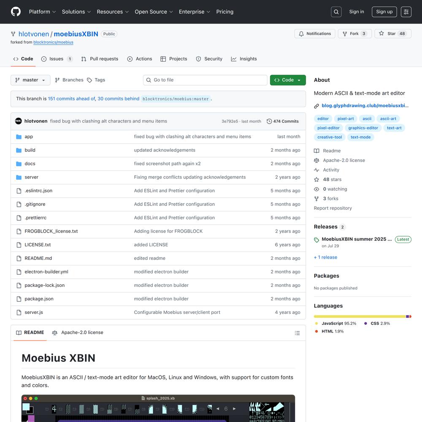Click the Go to file search field
Image resolution: width=422 pixels, height=422 pixels.
point(205,80)
